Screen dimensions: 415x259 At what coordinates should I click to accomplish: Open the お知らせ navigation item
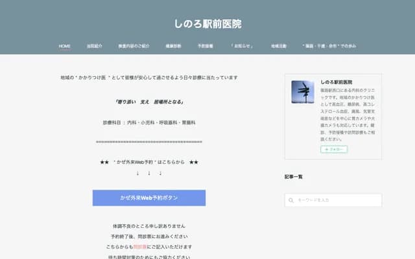[x=241, y=47]
